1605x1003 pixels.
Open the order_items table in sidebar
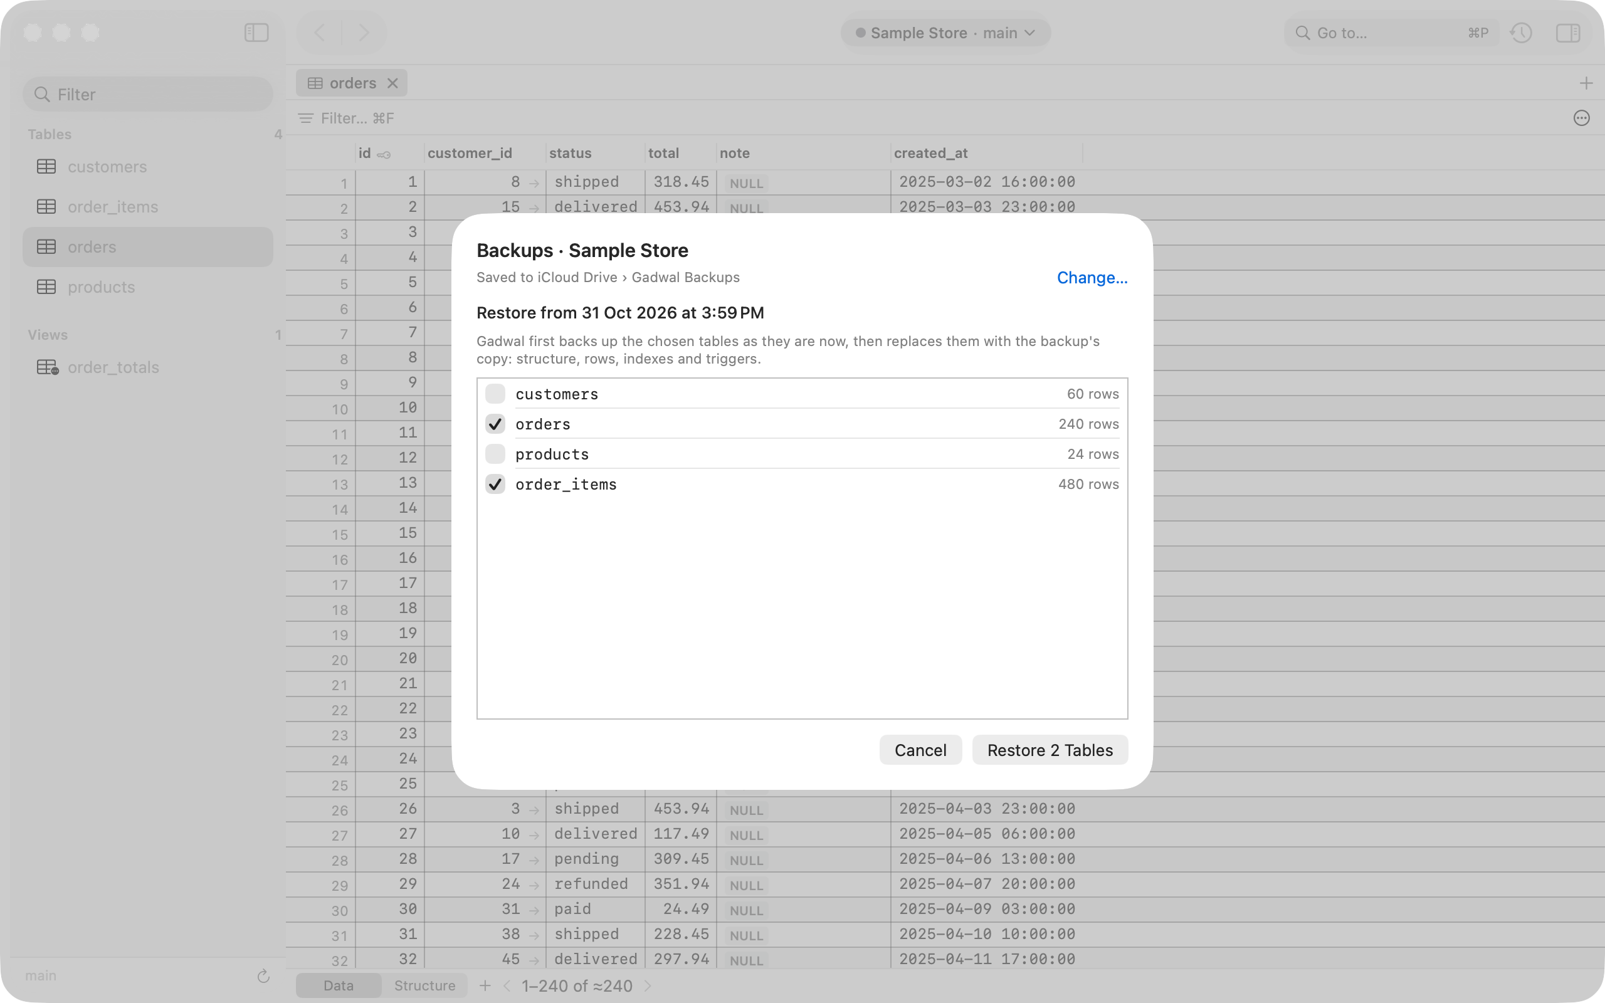[x=148, y=206]
